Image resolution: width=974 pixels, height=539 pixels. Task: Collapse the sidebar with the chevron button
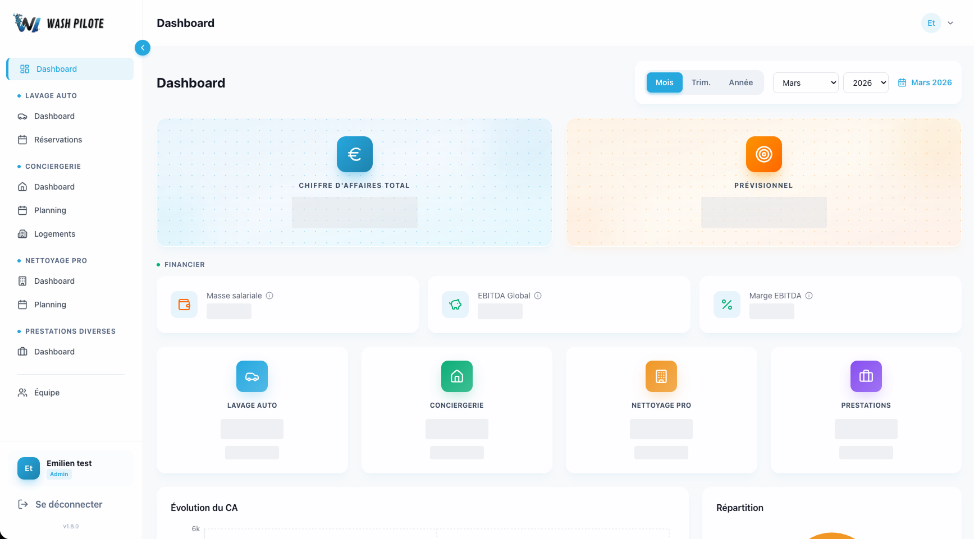[x=143, y=48]
